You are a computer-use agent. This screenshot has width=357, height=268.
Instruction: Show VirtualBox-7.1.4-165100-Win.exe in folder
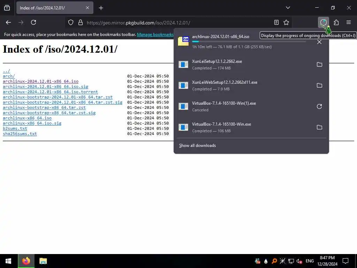pyautogui.click(x=319, y=127)
